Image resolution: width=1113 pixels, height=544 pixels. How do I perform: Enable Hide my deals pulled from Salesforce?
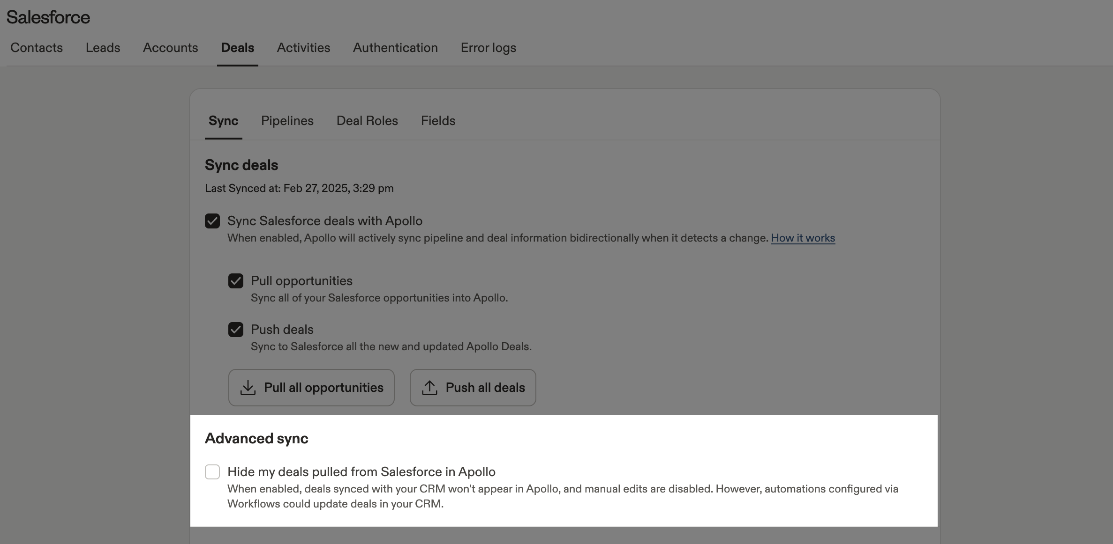(x=212, y=472)
